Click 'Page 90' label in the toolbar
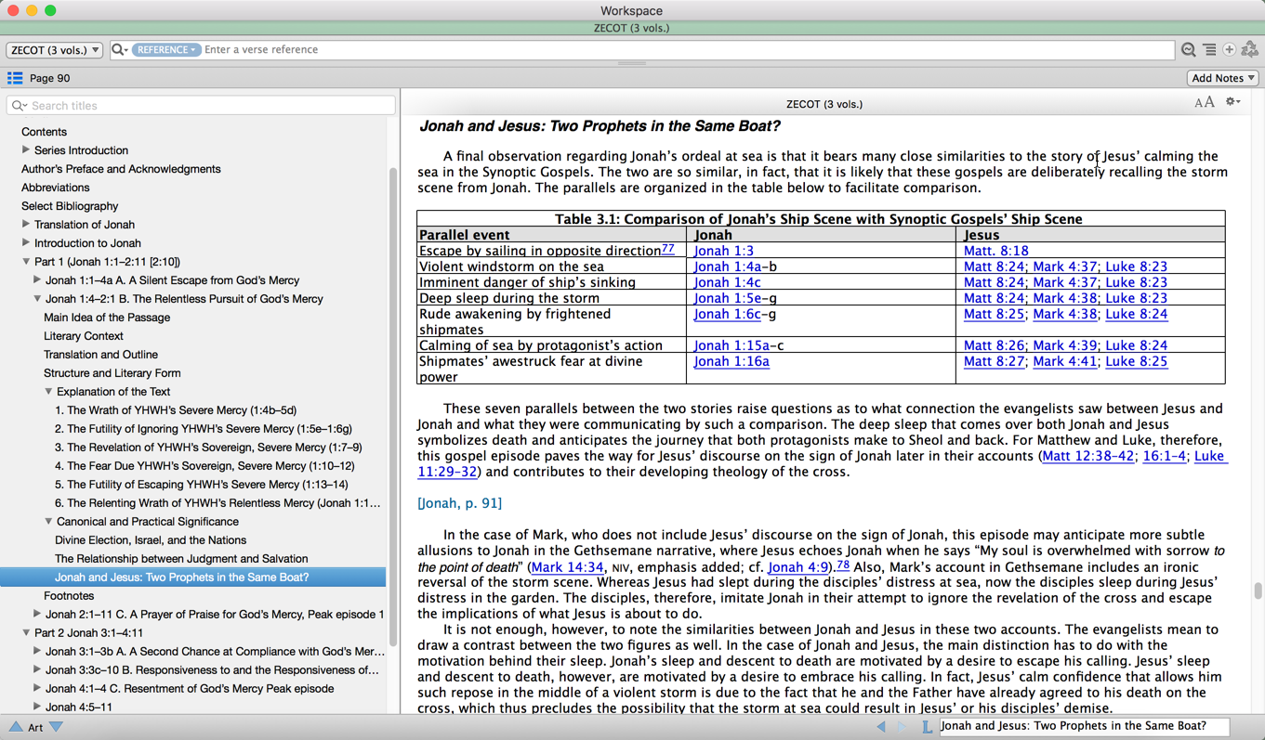1265x740 pixels. [50, 78]
